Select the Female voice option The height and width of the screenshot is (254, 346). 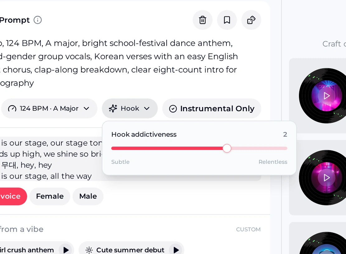click(x=50, y=196)
